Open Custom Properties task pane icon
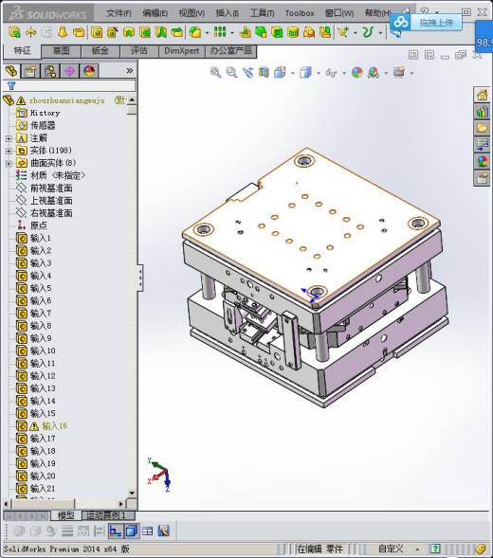The height and width of the screenshot is (558, 493). (482, 177)
